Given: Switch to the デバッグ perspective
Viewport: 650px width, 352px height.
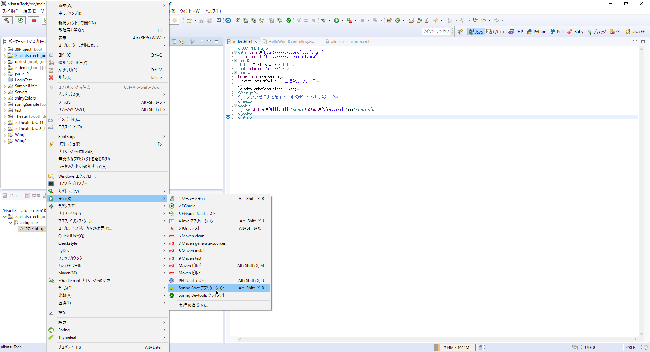Looking at the screenshot, I should pyautogui.click(x=597, y=32).
